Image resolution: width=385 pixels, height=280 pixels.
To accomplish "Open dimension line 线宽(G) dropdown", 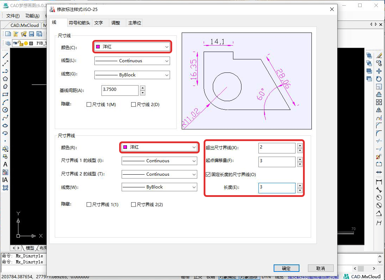I will coord(132,75).
